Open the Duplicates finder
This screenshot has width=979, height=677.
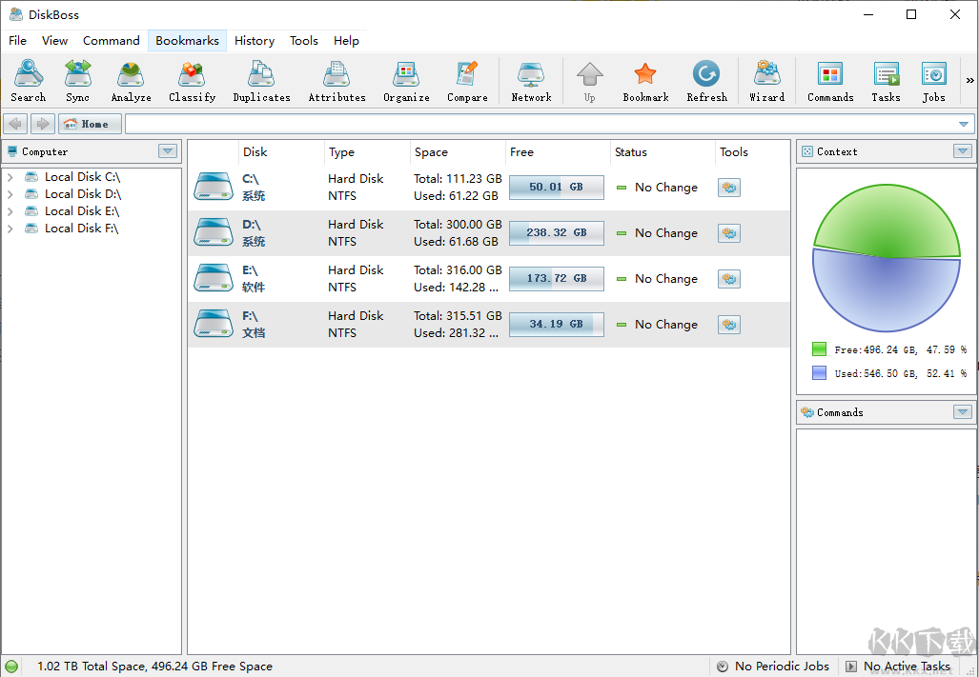(261, 81)
